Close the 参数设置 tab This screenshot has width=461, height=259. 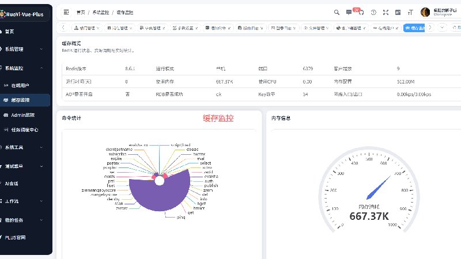point(197,28)
